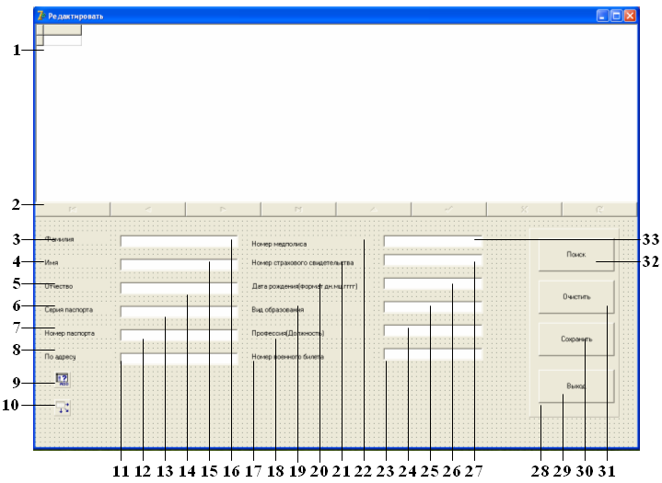Go to the next record in navigator

pos(223,209)
